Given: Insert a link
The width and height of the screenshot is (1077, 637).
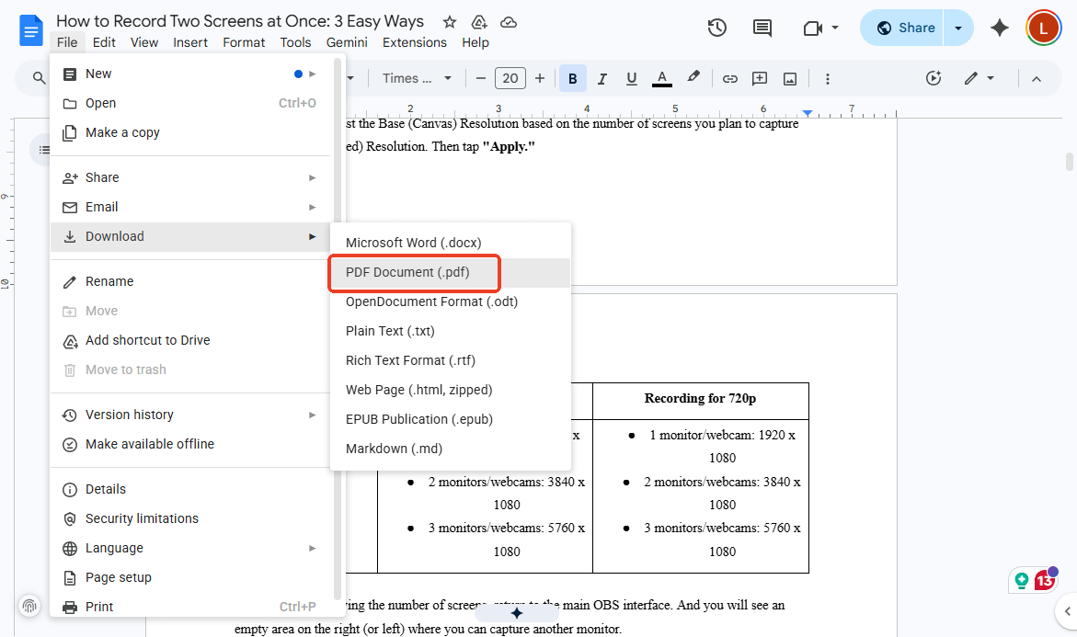Looking at the screenshot, I should (729, 78).
